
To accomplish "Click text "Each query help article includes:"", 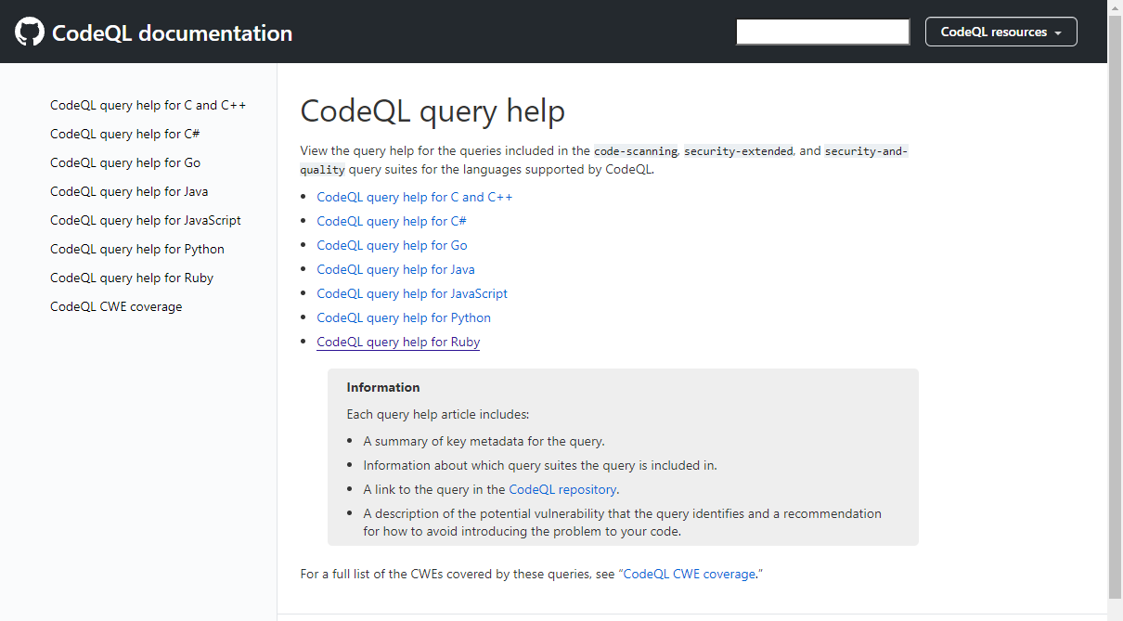I will (x=438, y=414).
